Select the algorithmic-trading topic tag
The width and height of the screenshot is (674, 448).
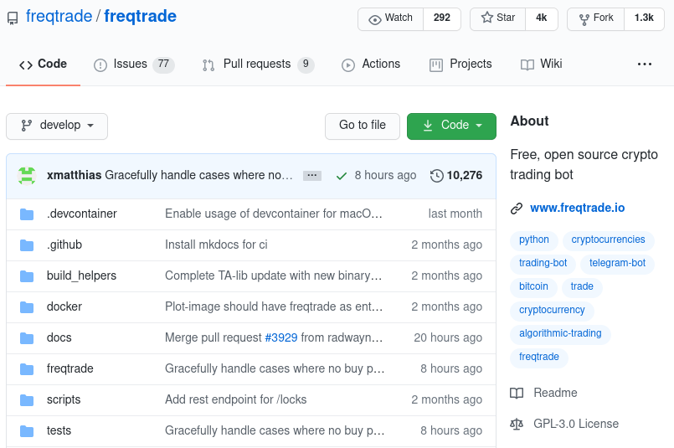[560, 333]
